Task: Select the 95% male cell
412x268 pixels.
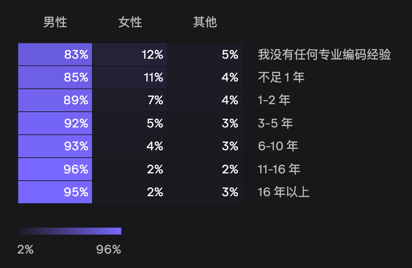Action: (55, 192)
